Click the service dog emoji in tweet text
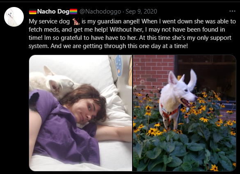 pos(76,21)
